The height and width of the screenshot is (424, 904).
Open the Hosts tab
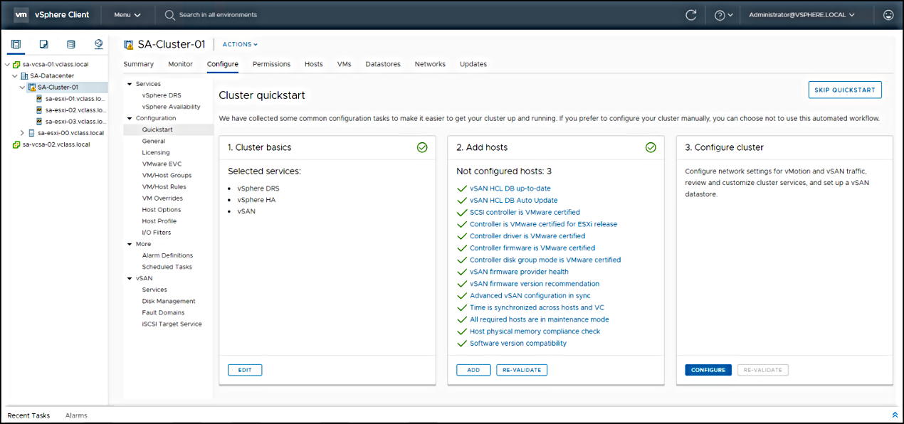click(x=313, y=64)
